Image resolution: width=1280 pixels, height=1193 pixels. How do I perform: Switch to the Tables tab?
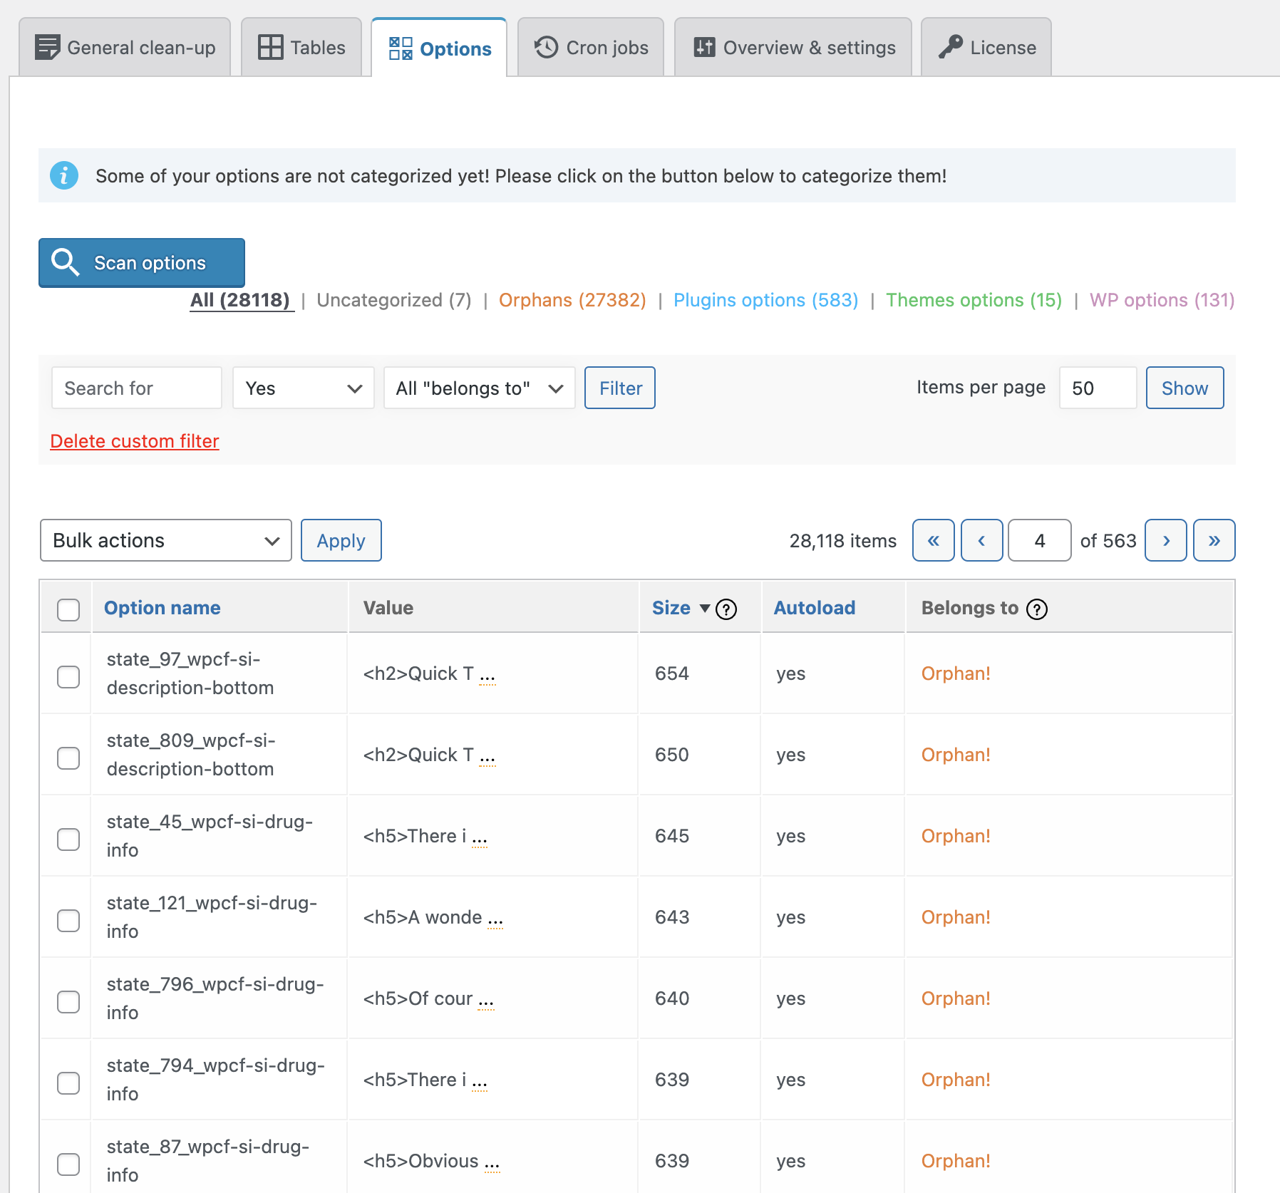(301, 47)
